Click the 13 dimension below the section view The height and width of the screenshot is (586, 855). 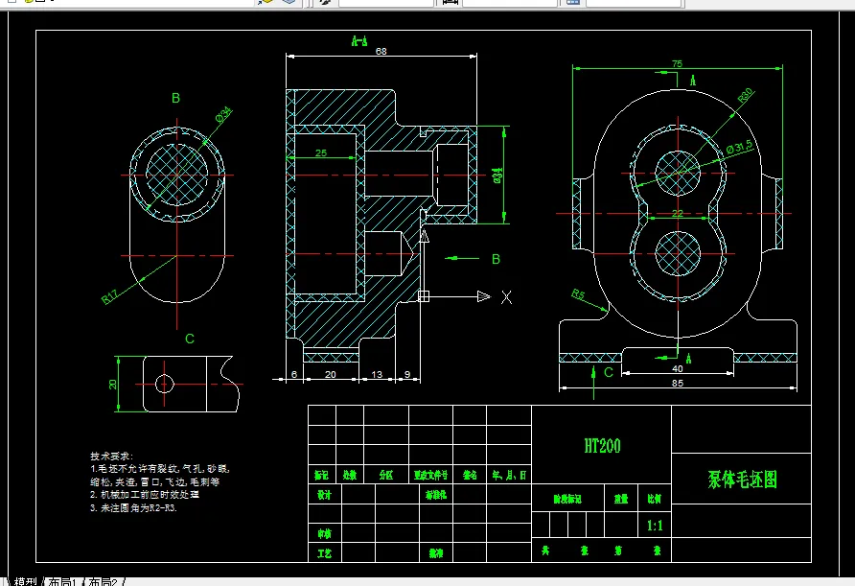(377, 374)
